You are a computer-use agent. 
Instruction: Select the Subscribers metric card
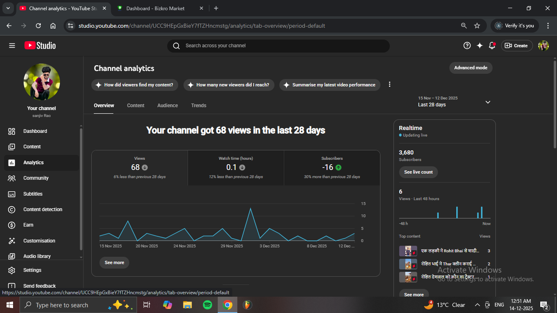click(332, 168)
